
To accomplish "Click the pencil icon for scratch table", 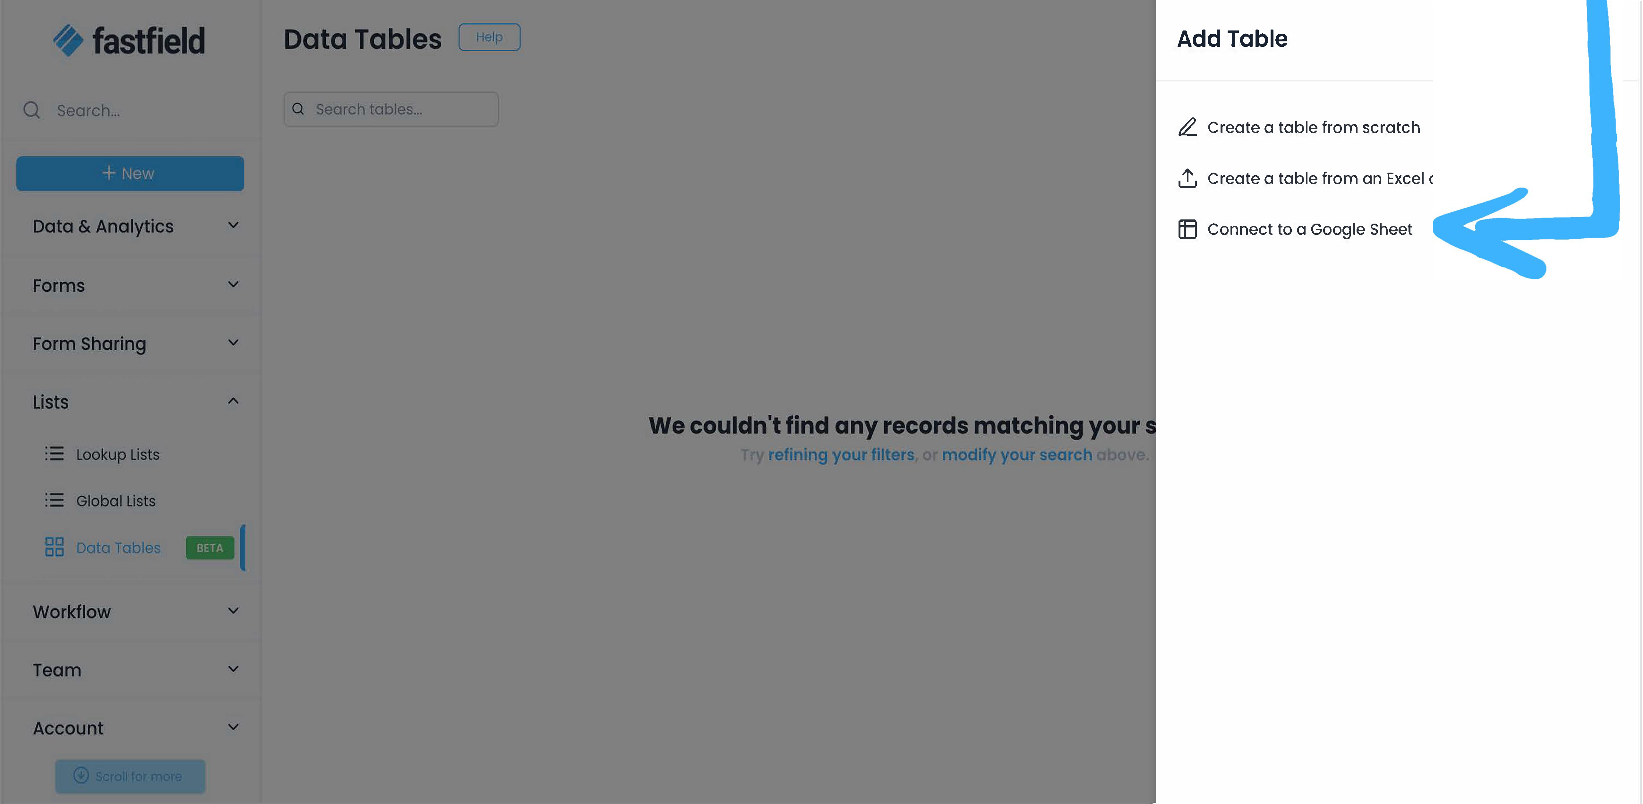I will [1187, 127].
